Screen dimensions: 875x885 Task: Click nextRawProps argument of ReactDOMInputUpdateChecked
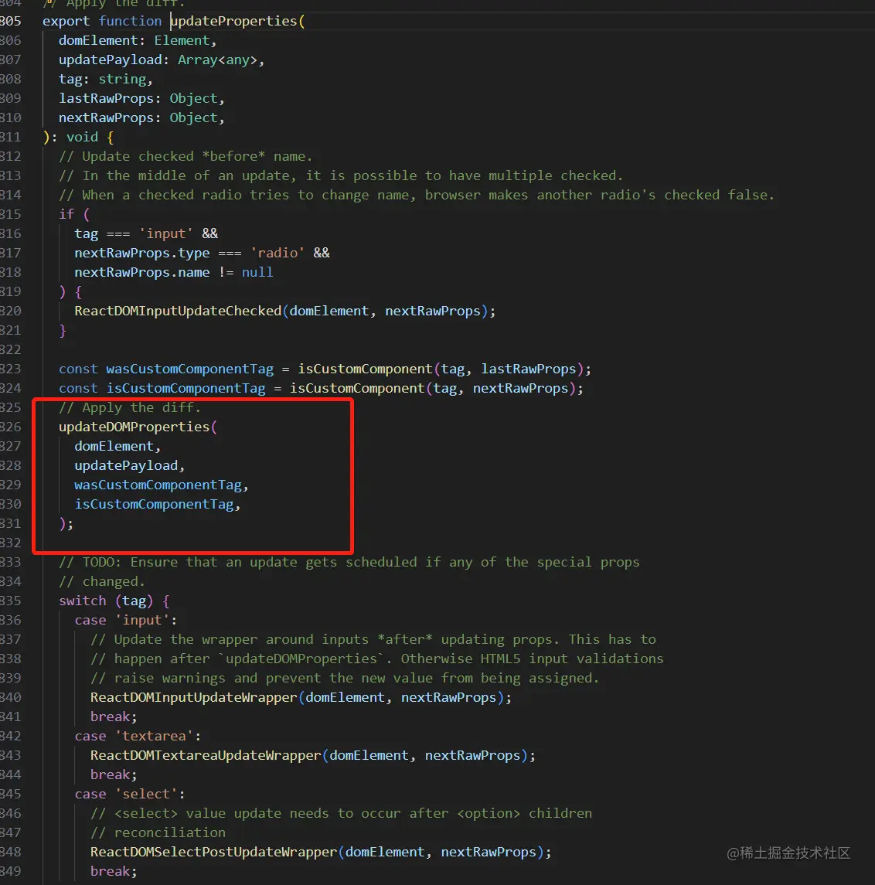pyautogui.click(x=433, y=311)
